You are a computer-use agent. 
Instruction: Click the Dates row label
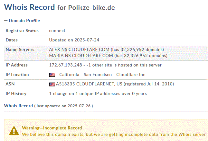[12, 40]
